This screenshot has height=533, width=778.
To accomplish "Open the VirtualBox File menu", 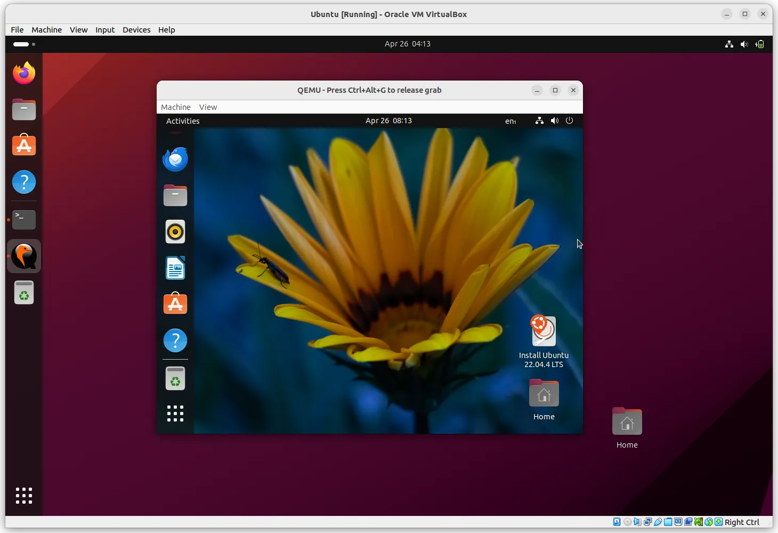I will [17, 30].
